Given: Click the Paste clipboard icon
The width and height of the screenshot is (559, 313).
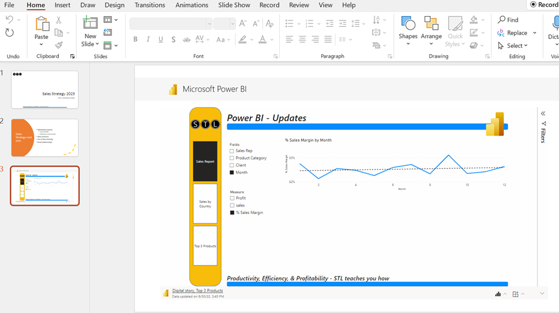Looking at the screenshot, I should pyautogui.click(x=41, y=24).
